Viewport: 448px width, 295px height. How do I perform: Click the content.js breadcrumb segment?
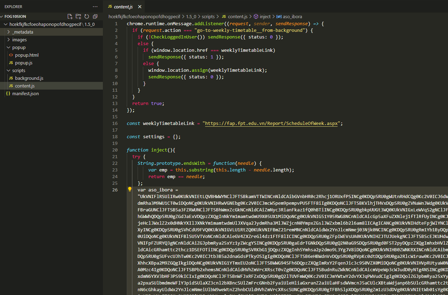click(x=234, y=16)
